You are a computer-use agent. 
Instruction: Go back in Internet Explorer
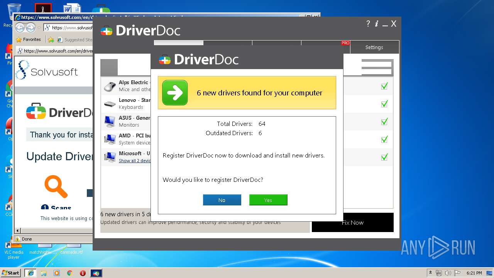(20, 28)
